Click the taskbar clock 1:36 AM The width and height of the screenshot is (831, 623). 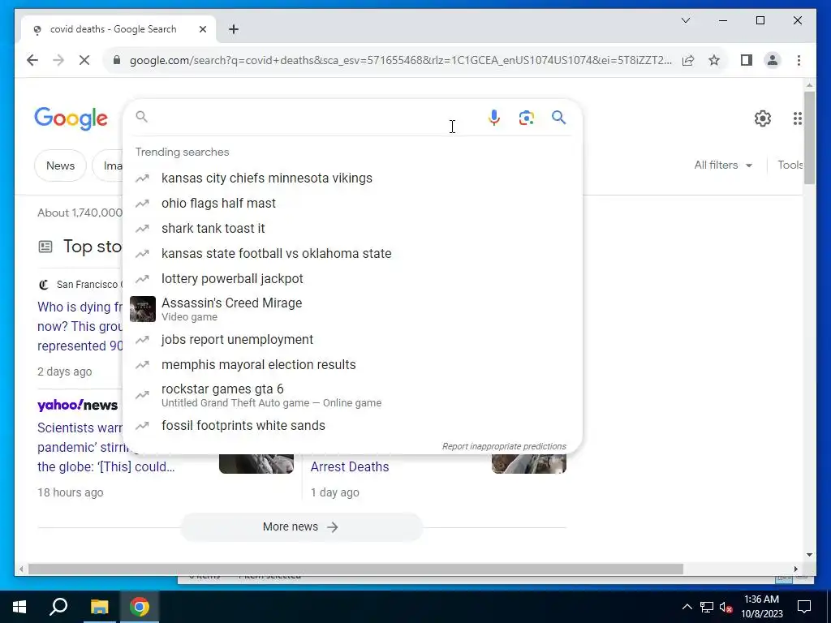pos(761,607)
